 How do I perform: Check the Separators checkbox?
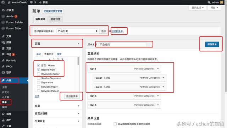click(39, 82)
